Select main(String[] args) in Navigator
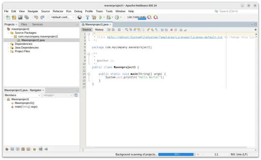Image resolution: width=261 pixels, height=160 pixels. [26, 107]
